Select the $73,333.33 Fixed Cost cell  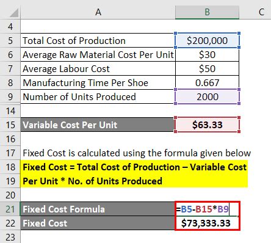pos(207,223)
